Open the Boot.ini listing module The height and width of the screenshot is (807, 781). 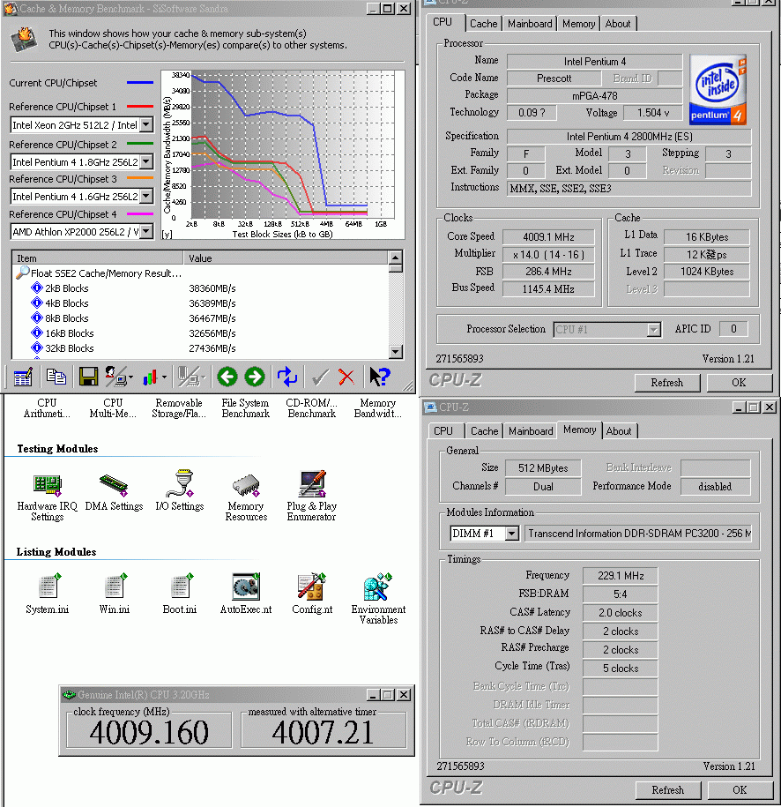click(x=180, y=594)
